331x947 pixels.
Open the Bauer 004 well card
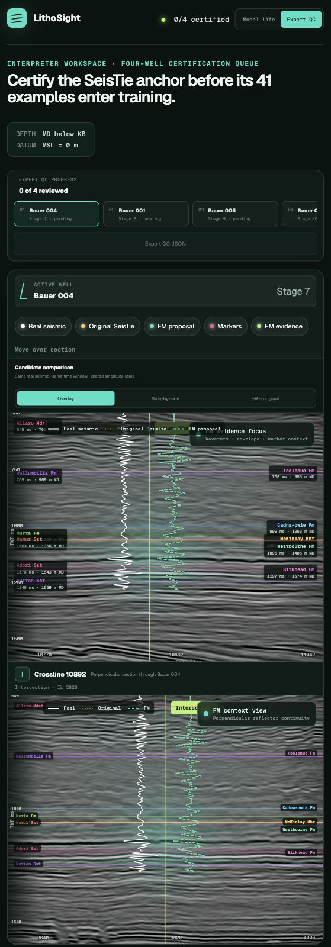[x=56, y=214]
